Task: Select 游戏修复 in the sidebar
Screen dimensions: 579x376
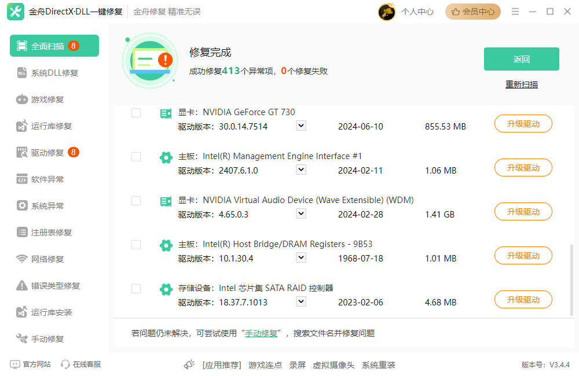Action: [41, 99]
